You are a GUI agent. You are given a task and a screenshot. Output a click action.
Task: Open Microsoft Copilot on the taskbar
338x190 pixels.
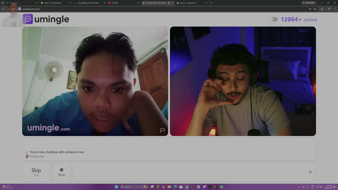click(x=163, y=187)
